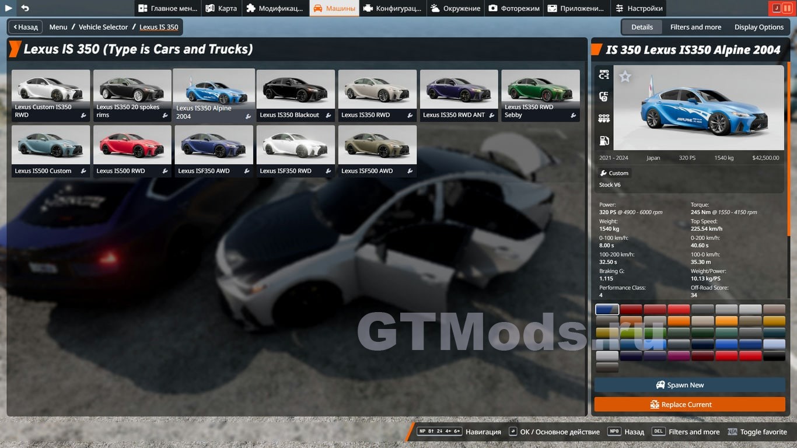797x448 pixels.
Task: Select the Lexus IS350 Blackout thumbnail
Action: pyautogui.click(x=295, y=95)
